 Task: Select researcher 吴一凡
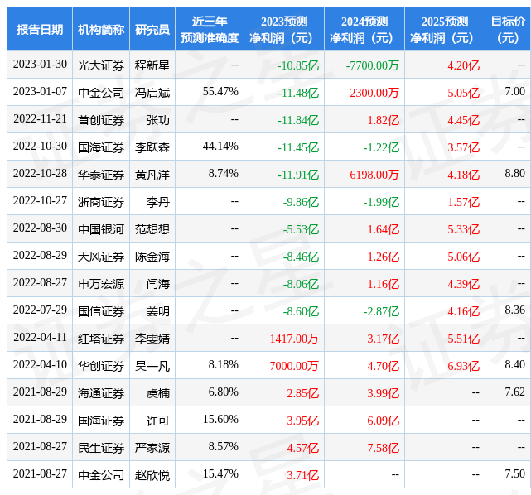point(152,365)
